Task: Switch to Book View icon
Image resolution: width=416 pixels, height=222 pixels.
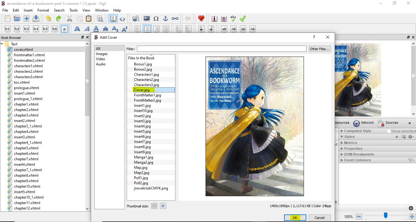Action: point(113,19)
